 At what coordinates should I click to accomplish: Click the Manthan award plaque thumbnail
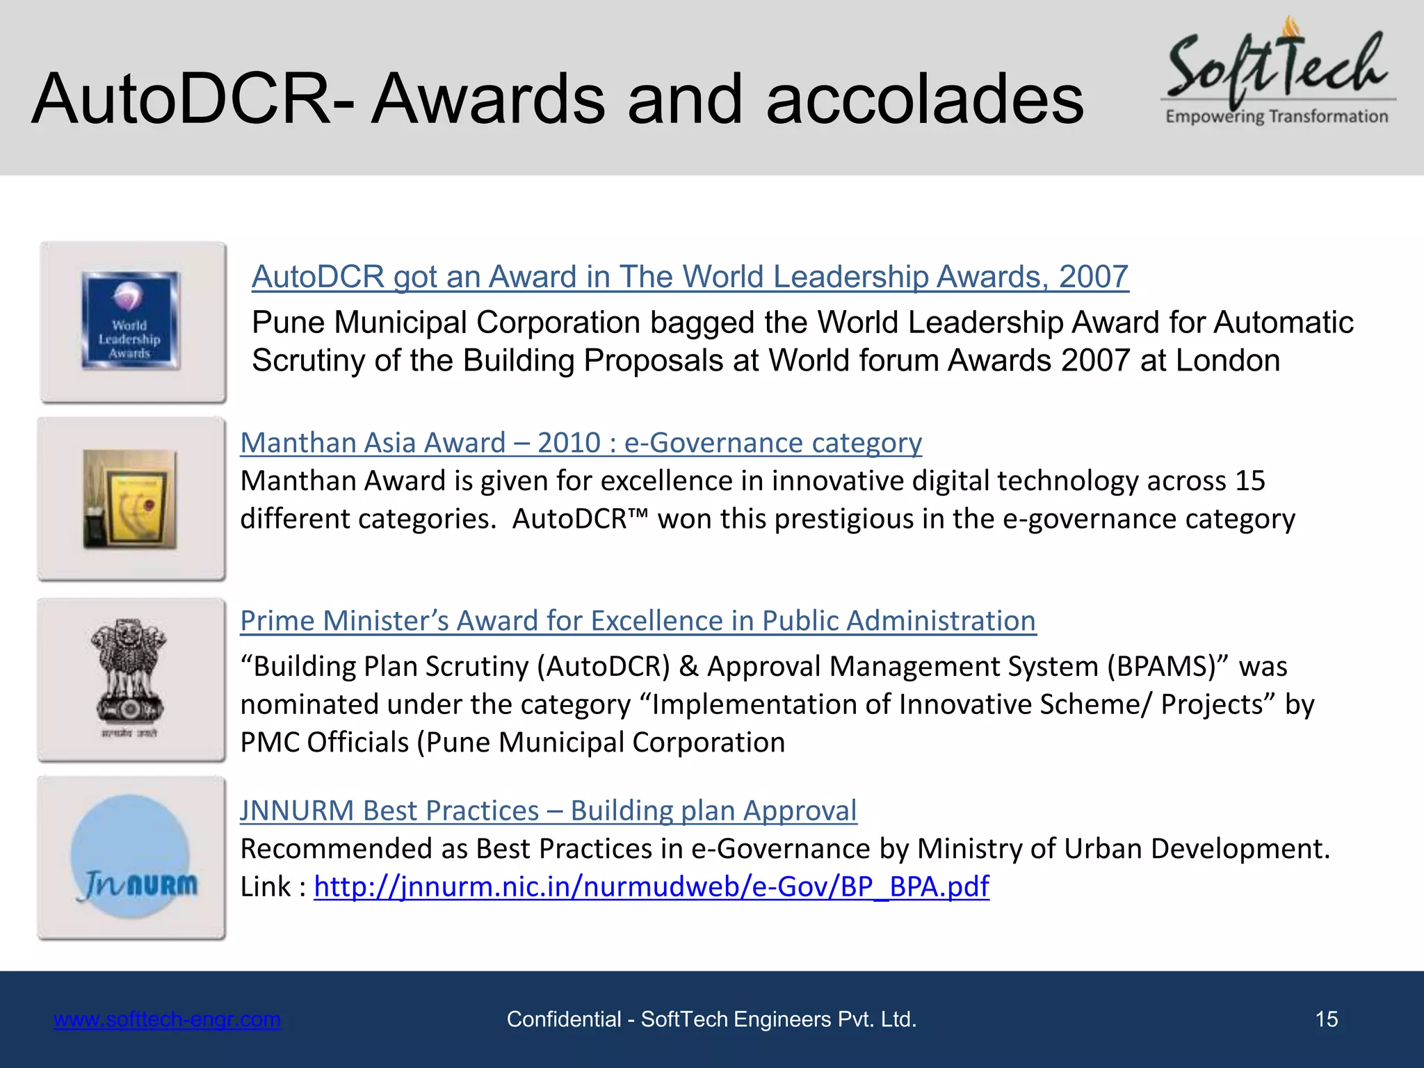pos(131,499)
